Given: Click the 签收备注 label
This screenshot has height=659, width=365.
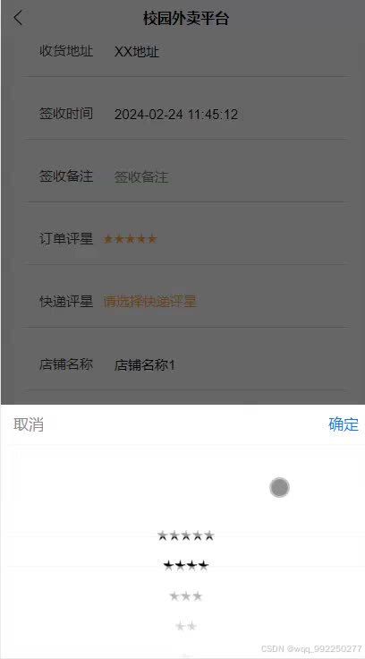Looking at the screenshot, I should (66, 176).
